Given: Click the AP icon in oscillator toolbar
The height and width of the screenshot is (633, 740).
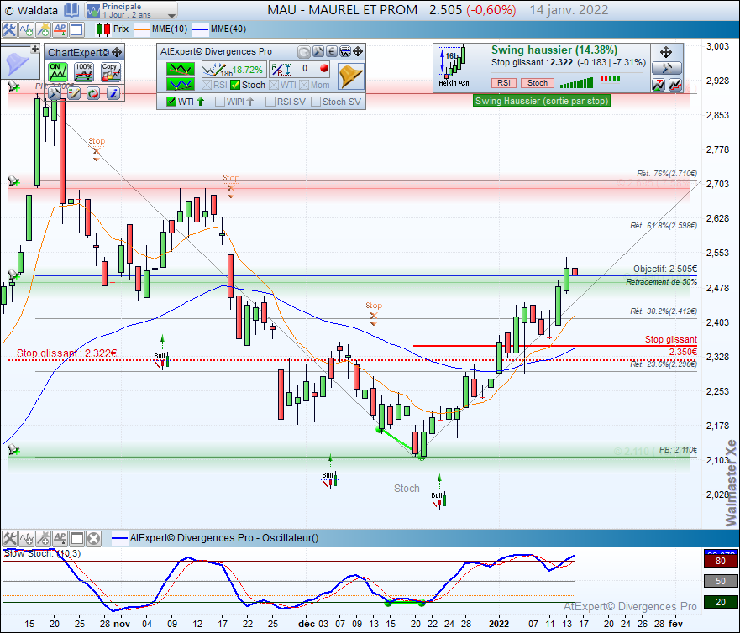Looking at the screenshot, I should [x=60, y=538].
